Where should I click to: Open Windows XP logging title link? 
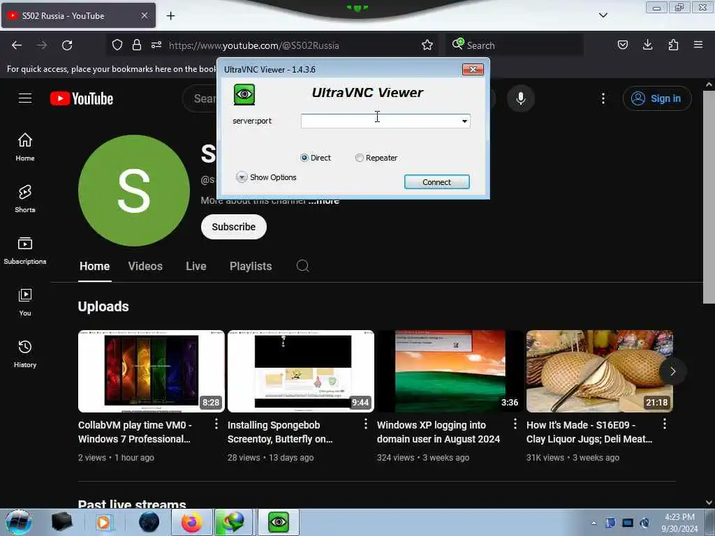pos(438,431)
